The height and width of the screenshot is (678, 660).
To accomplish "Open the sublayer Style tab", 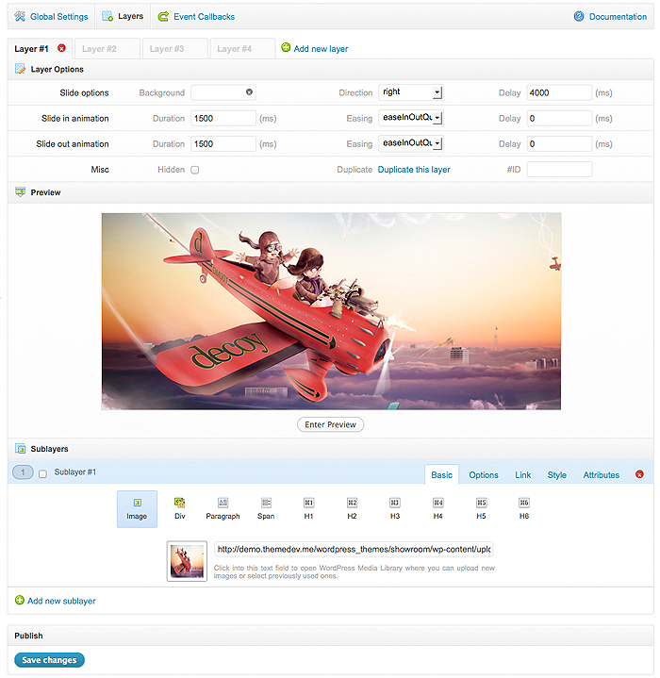I will tap(556, 474).
